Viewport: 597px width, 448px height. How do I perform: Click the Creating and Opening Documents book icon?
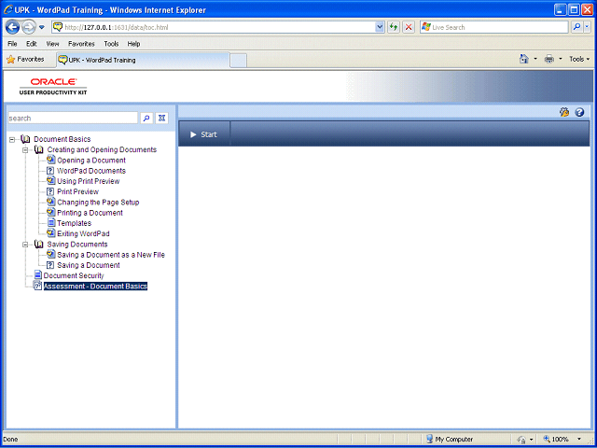pyautogui.click(x=39, y=149)
